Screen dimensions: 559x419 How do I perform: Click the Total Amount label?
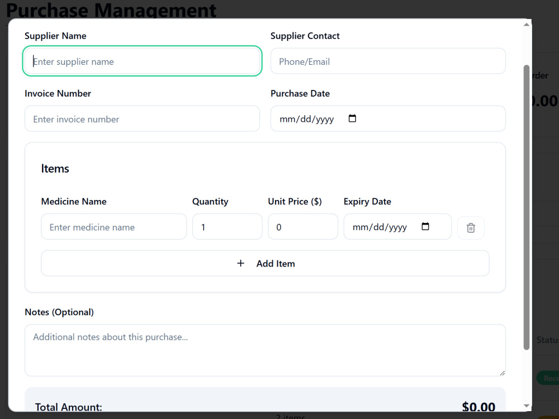click(68, 407)
